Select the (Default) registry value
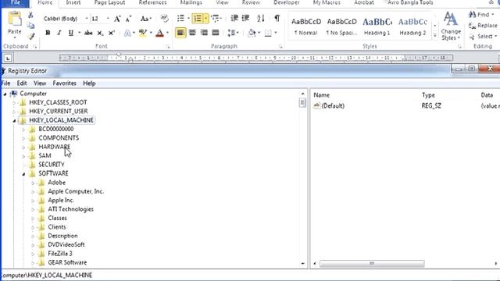The width and height of the screenshot is (500, 281). click(333, 106)
